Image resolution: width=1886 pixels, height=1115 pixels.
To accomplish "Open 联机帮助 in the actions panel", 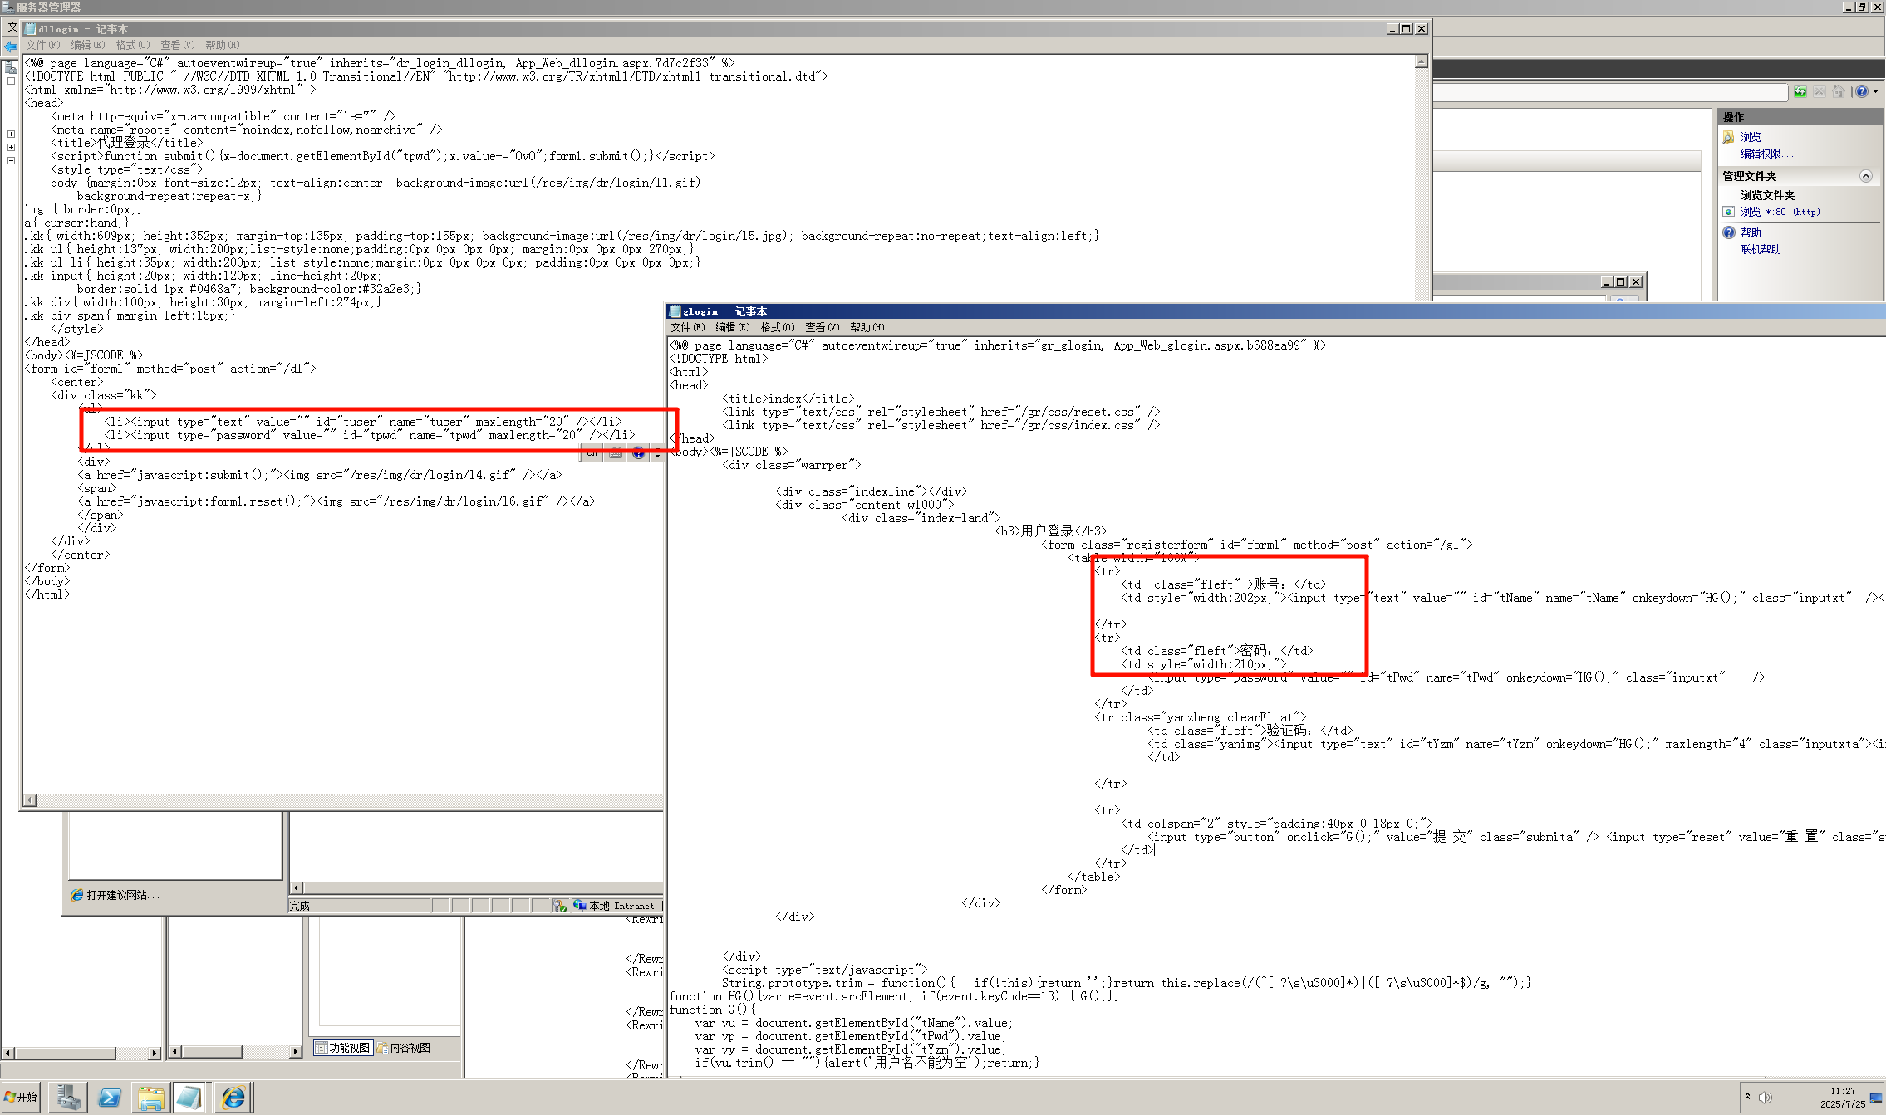I will pyautogui.click(x=1761, y=249).
